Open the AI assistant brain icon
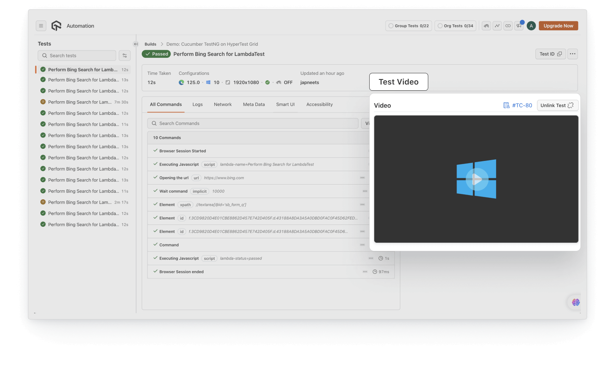 coord(575,302)
